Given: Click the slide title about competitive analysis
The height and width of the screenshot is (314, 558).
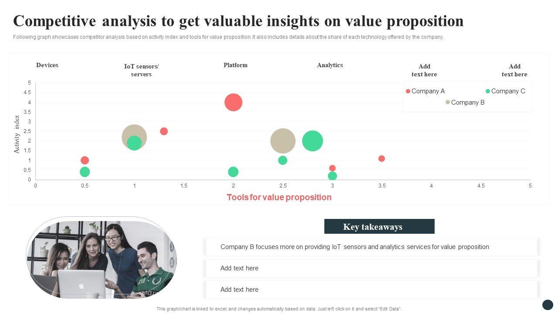Looking at the screenshot, I should tap(238, 21).
